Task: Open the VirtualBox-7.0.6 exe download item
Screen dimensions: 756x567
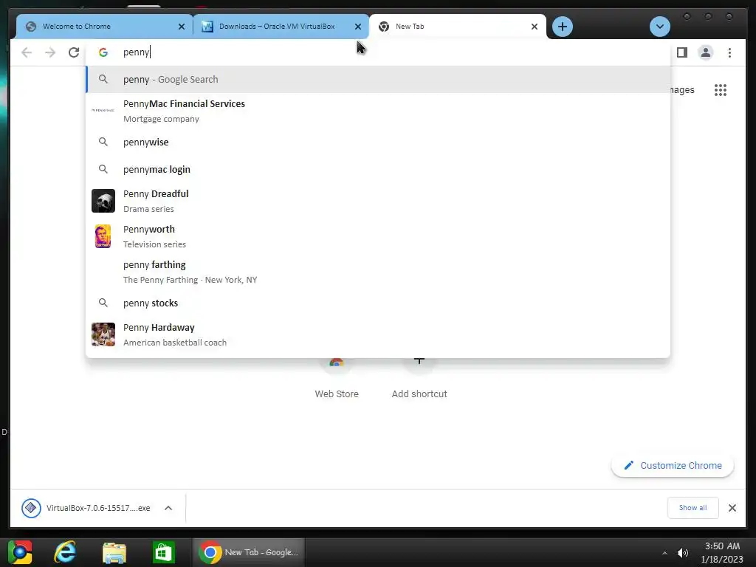Action: (87, 508)
